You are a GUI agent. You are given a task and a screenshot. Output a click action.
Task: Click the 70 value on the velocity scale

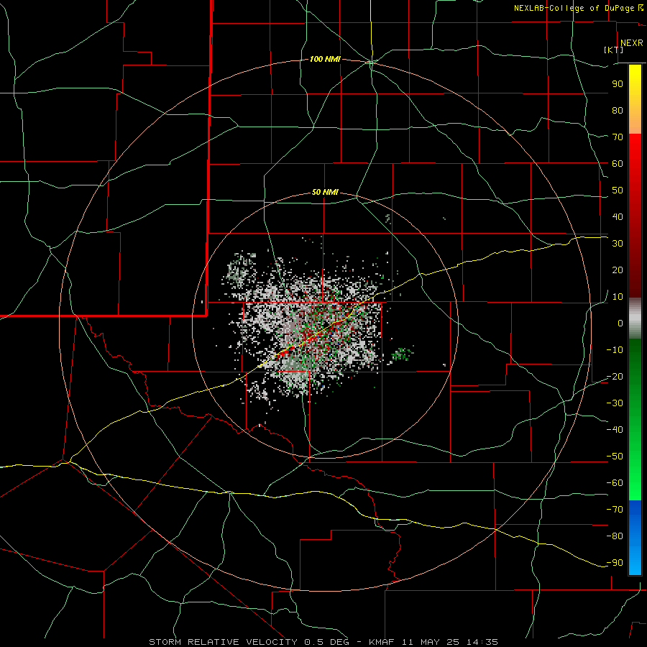[618, 137]
